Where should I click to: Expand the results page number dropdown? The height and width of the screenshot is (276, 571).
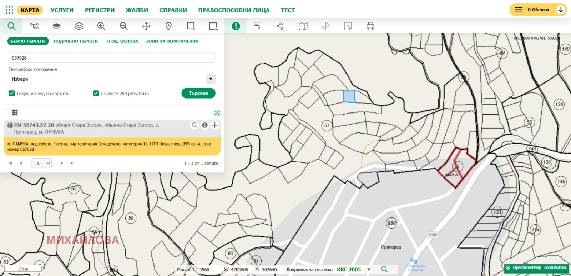tap(41, 163)
